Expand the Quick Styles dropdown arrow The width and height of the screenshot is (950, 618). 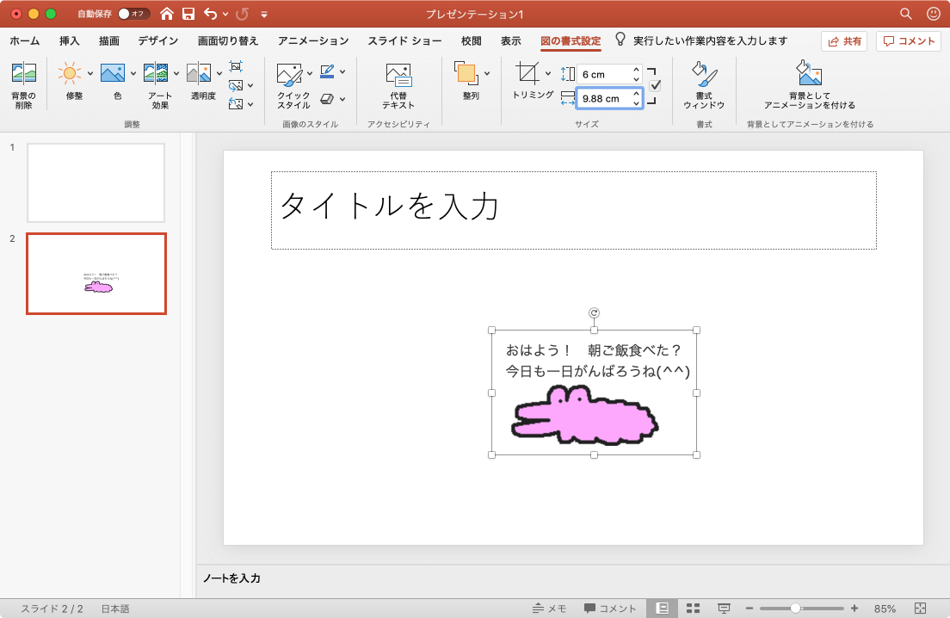point(308,73)
